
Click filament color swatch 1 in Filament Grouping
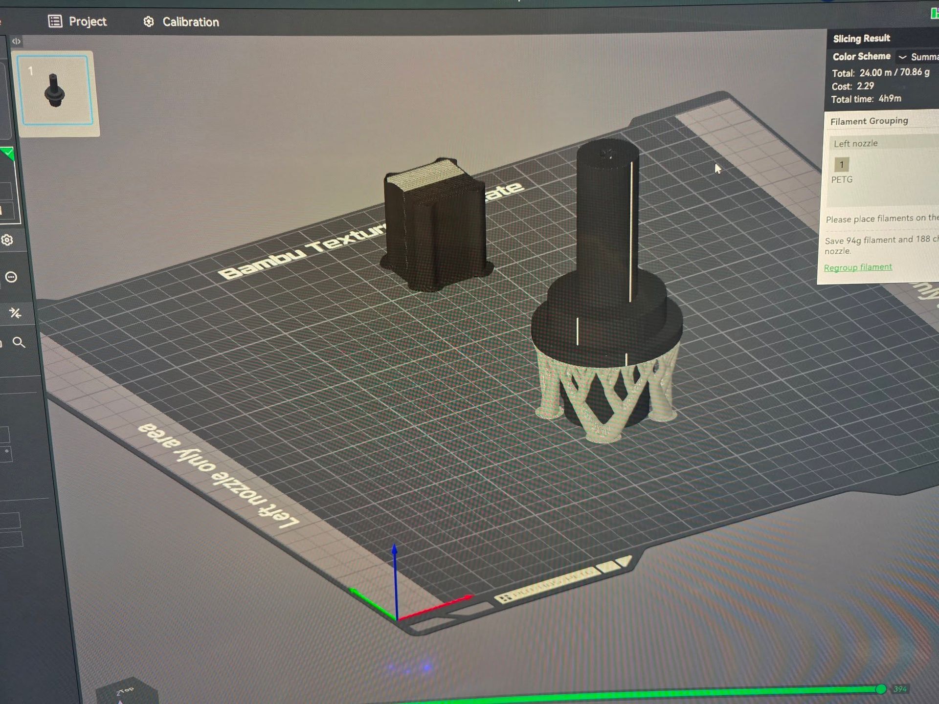842,165
